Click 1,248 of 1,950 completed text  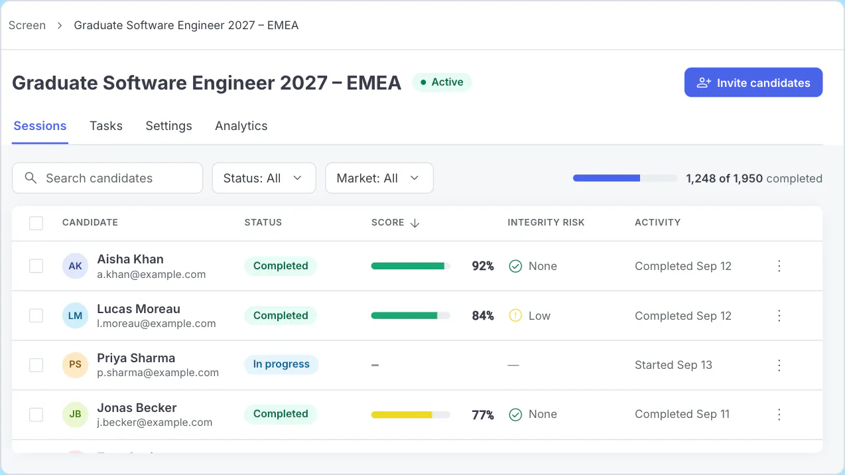pos(754,178)
